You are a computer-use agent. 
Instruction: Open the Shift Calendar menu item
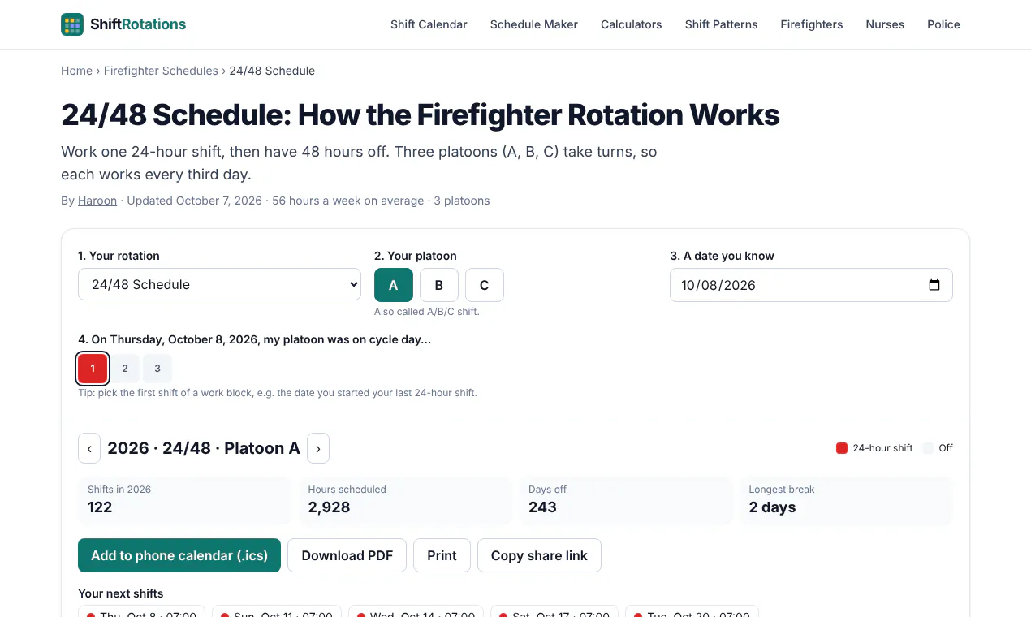tap(429, 24)
